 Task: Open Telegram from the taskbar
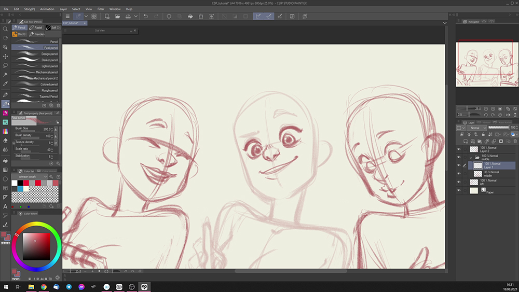coord(69,286)
